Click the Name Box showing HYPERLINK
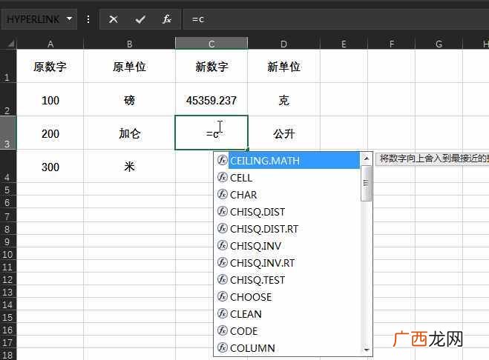Viewport: 489px width, 360px height. pos(33,19)
